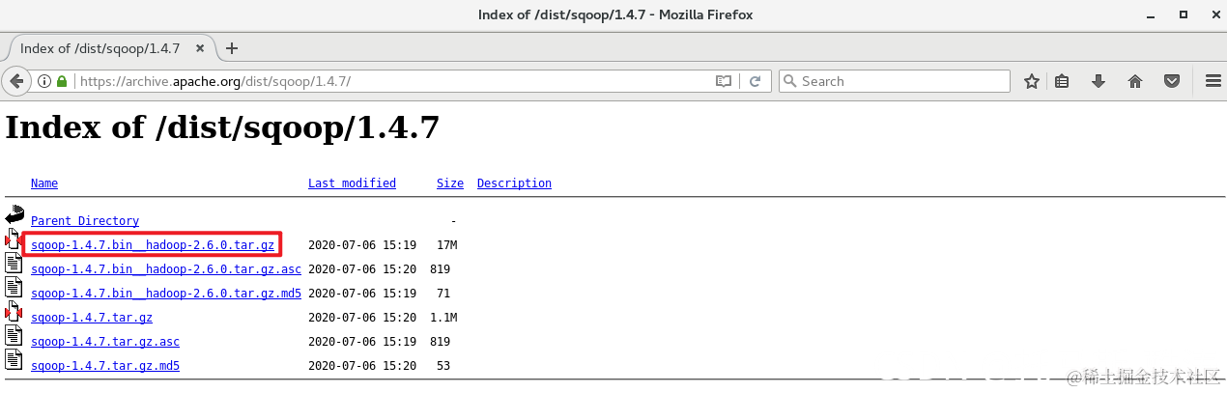Image resolution: width=1227 pixels, height=393 pixels.
Task: Select the Index of /dist/sqoop/1.4.7 tab
Action: (x=106, y=48)
